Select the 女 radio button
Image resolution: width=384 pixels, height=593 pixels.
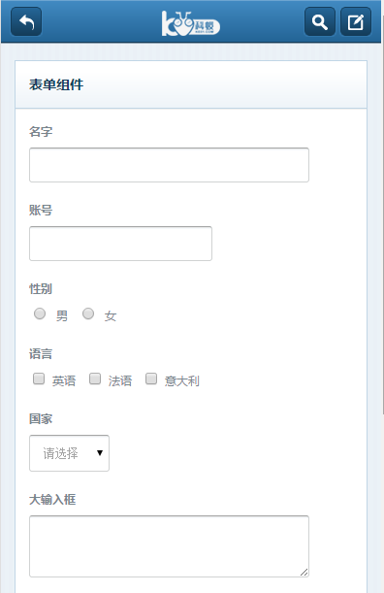click(x=88, y=313)
